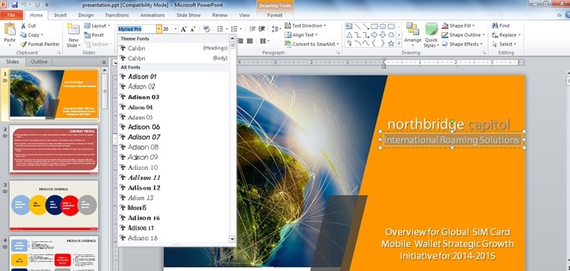Select the Format Painter tool

[x=23, y=44]
